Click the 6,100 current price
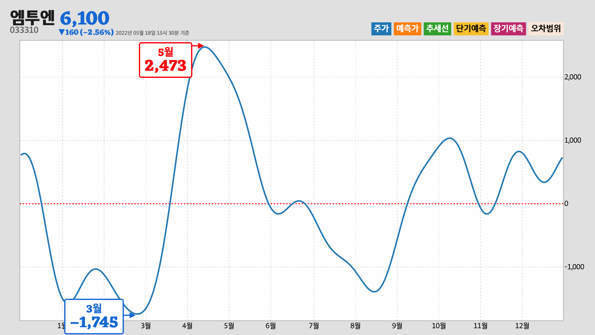The image size is (595, 335). [85, 18]
